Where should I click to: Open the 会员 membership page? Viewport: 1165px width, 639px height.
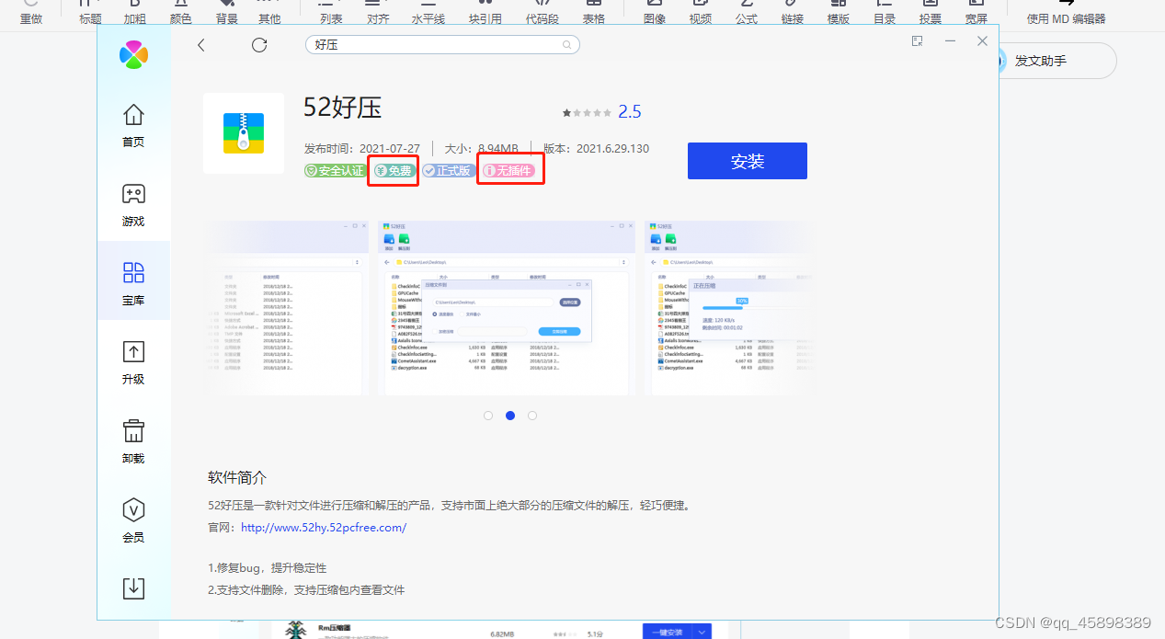[133, 521]
